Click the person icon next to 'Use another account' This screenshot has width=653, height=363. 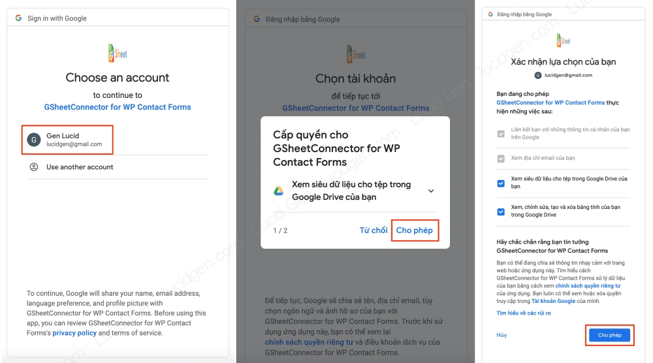(x=34, y=167)
